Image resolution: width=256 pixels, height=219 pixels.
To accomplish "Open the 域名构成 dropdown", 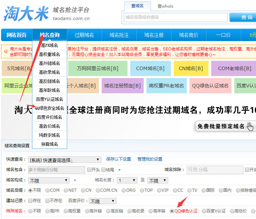I will [x=49, y=180].
